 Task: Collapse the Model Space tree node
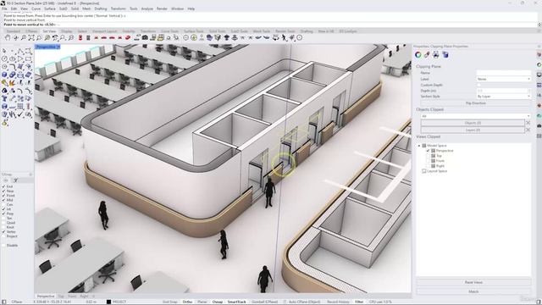pos(419,146)
